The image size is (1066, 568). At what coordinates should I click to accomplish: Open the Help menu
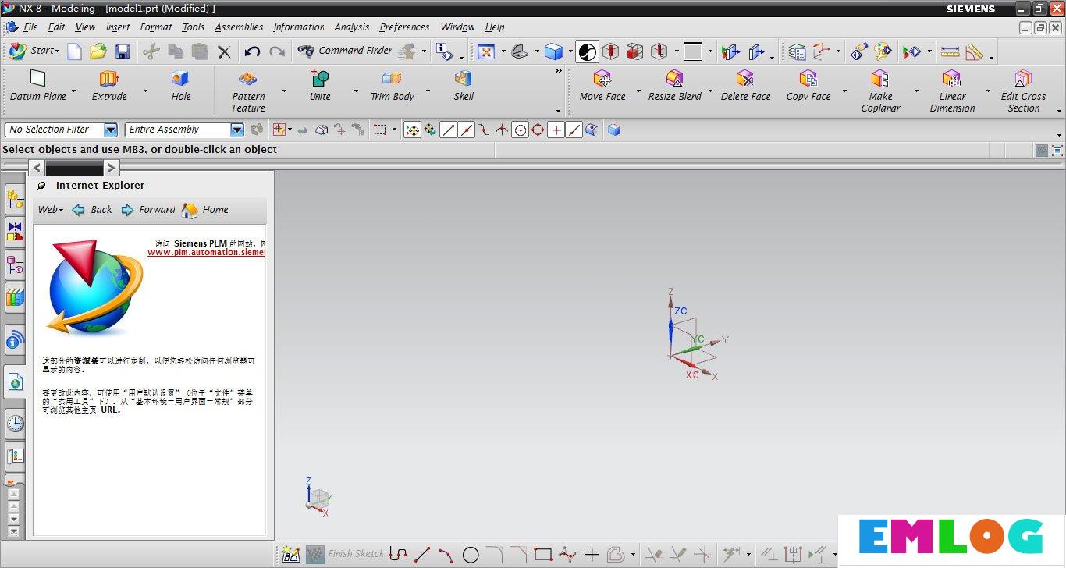495,27
